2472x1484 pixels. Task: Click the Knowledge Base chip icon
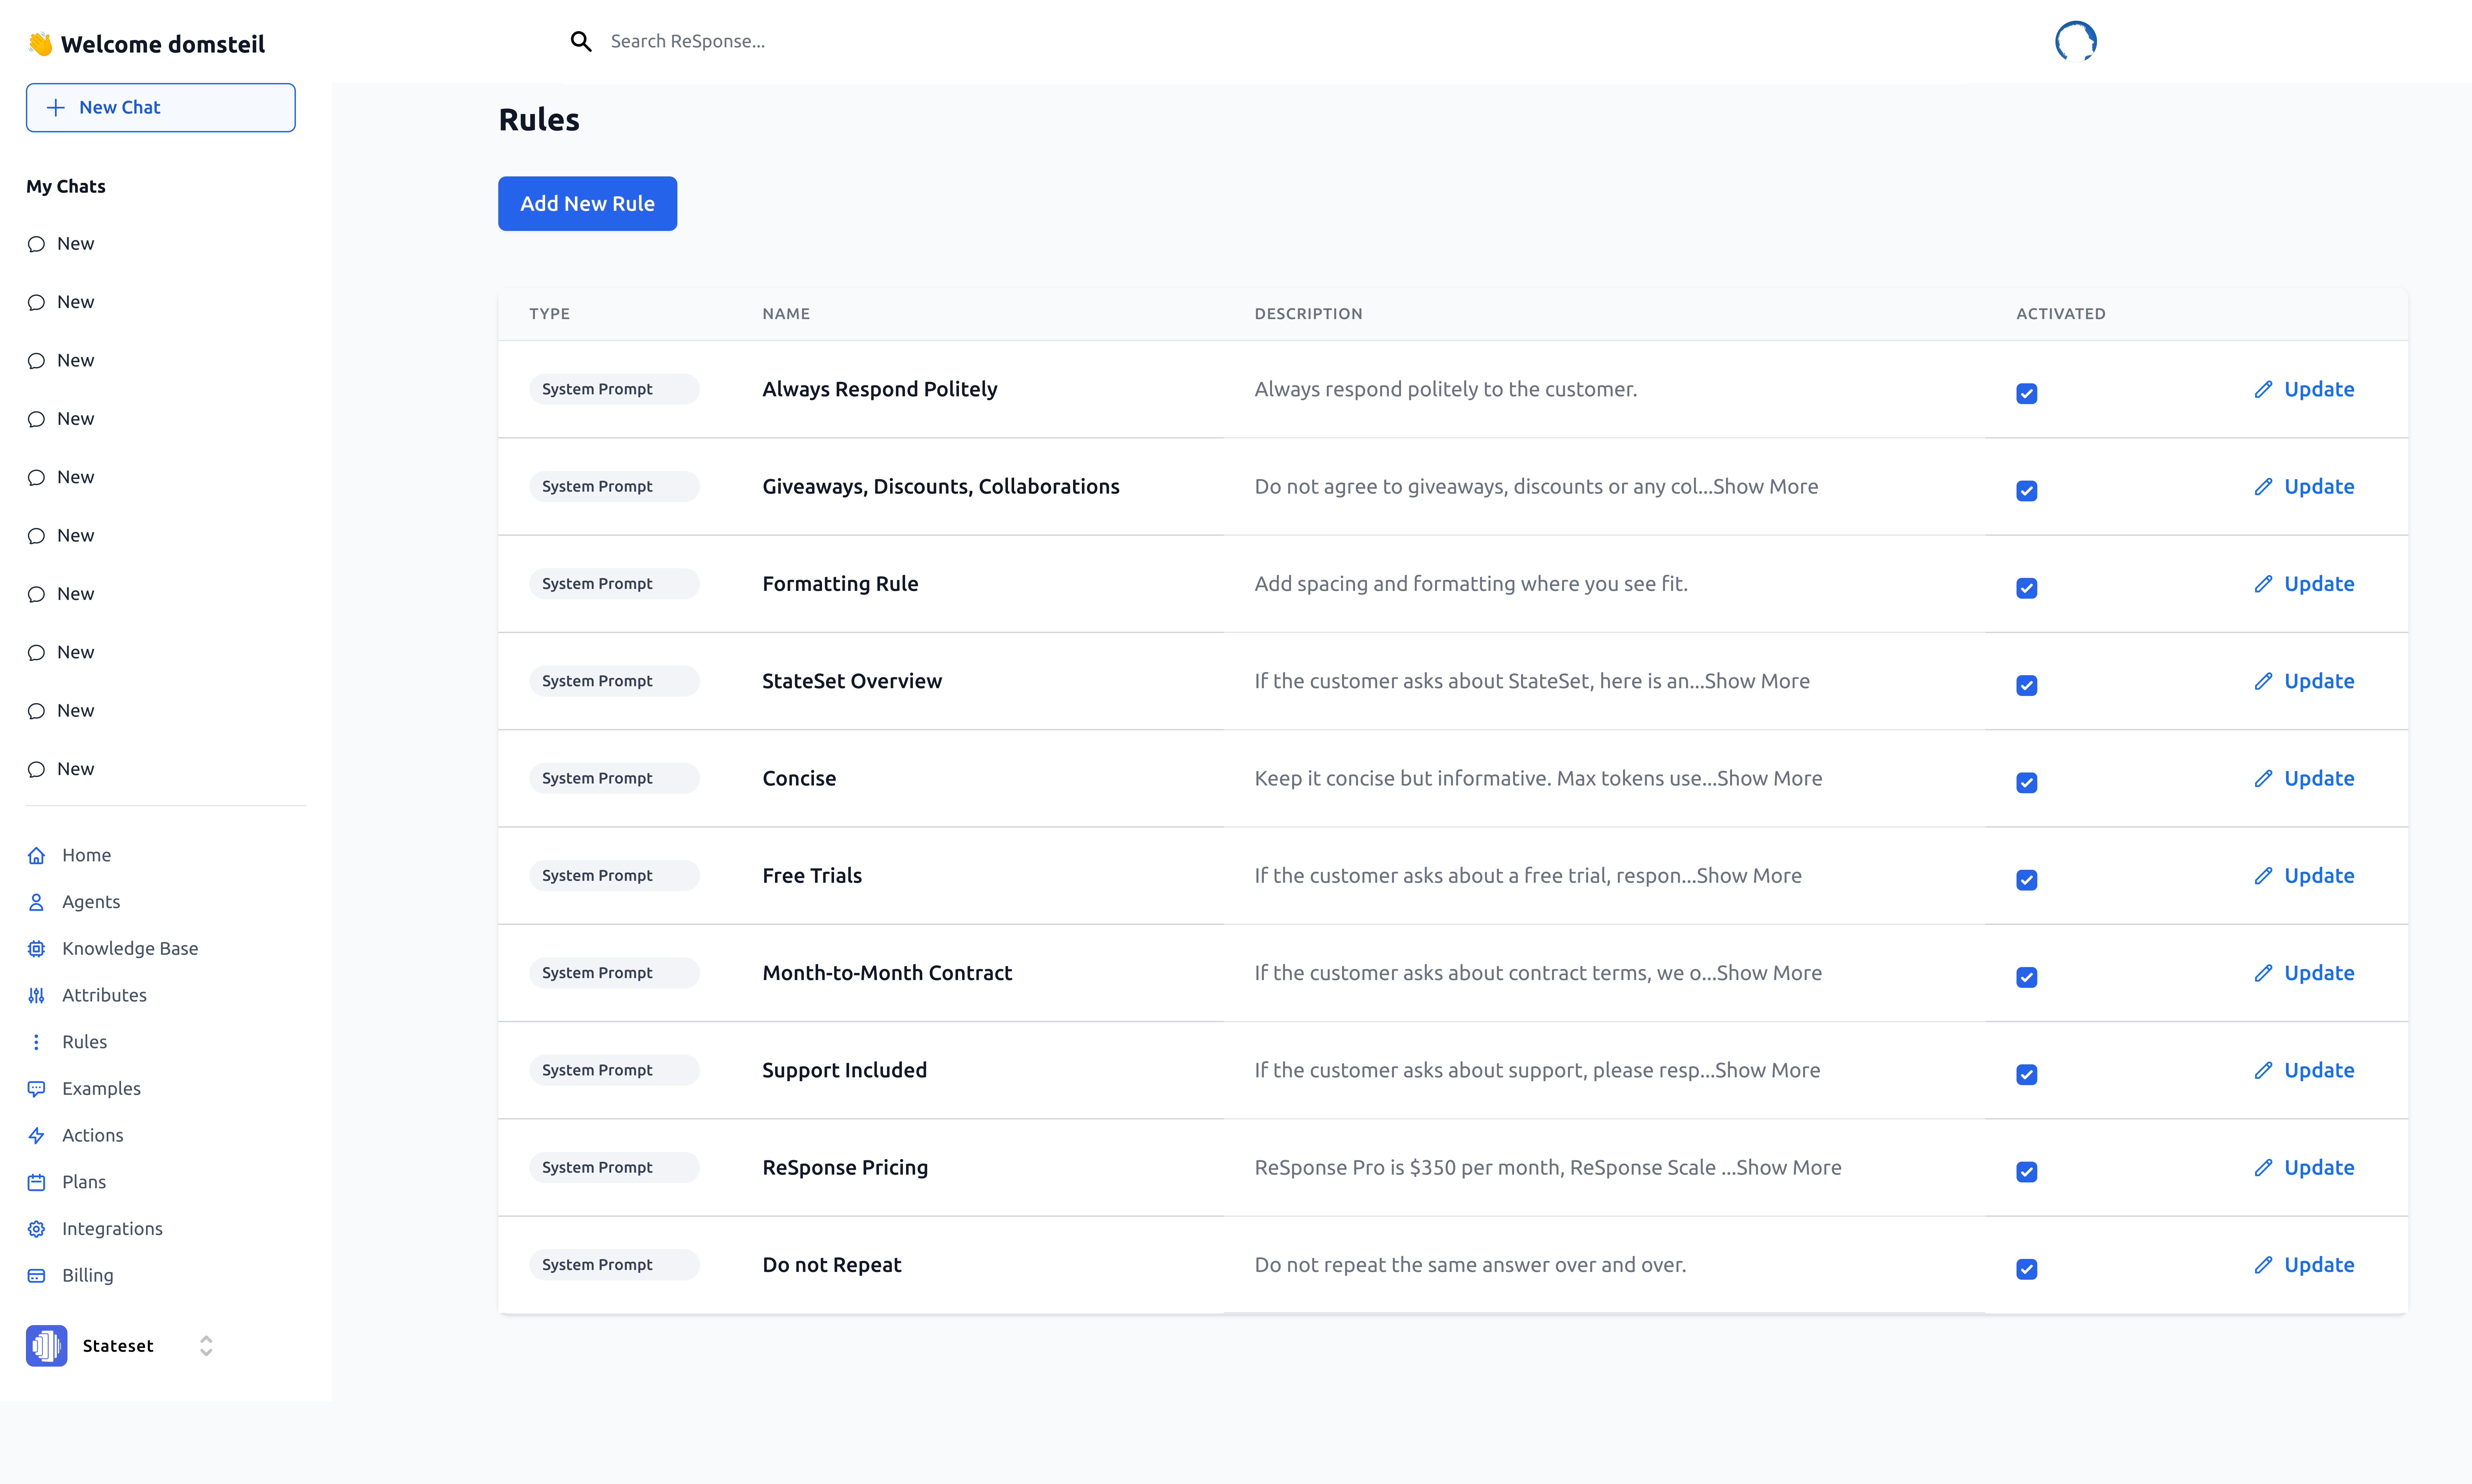click(36, 948)
